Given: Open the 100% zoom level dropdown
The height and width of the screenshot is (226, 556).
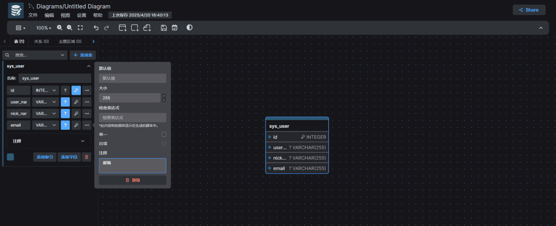Looking at the screenshot, I should pyautogui.click(x=43, y=28).
